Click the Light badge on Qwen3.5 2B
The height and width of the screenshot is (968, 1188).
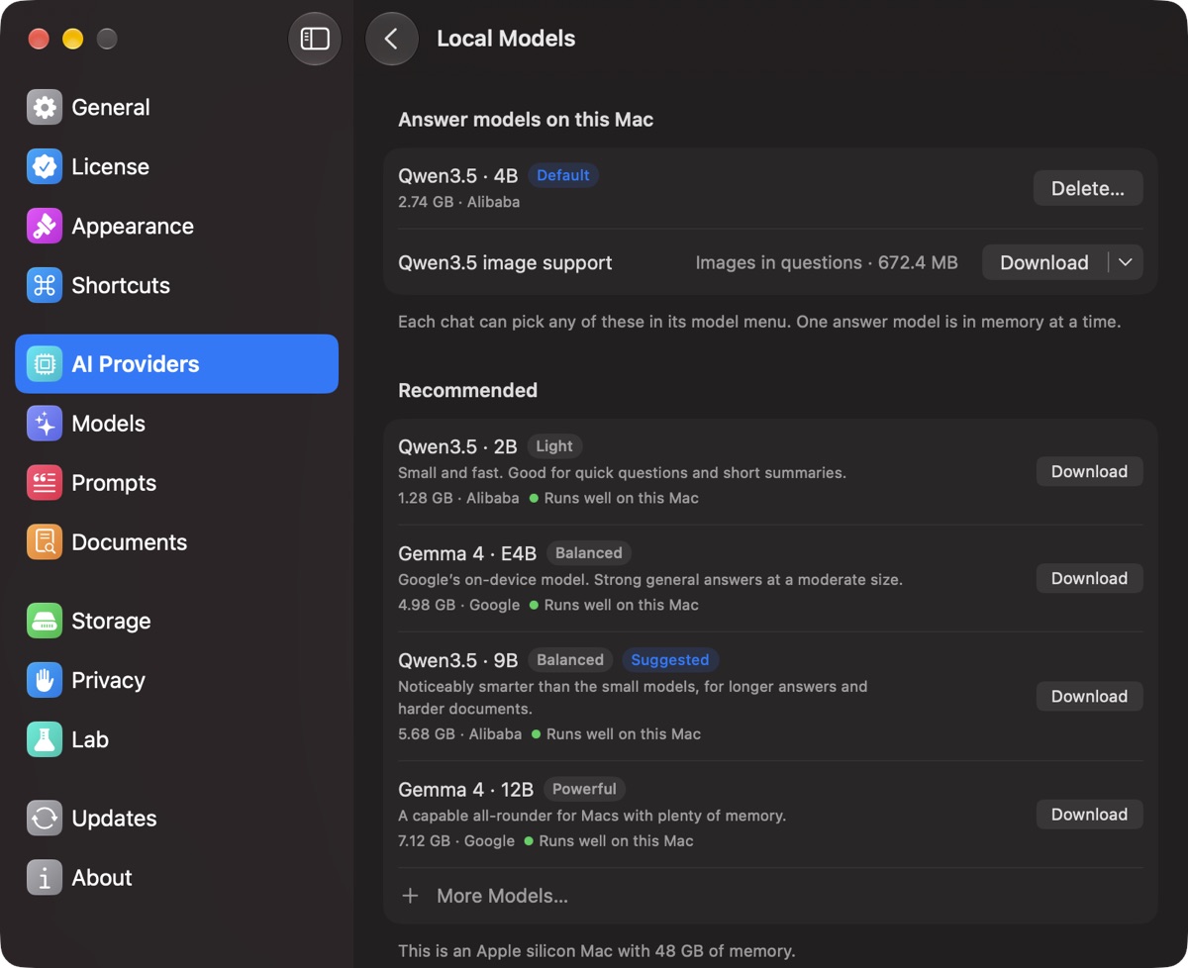pyautogui.click(x=554, y=446)
